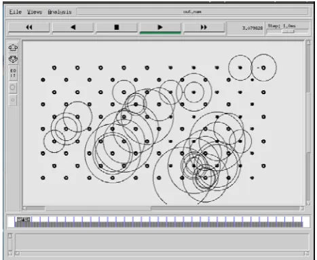This screenshot has height=260, width=317.
Task: Select the zoom out down-arrow icon
Action: point(13,59)
